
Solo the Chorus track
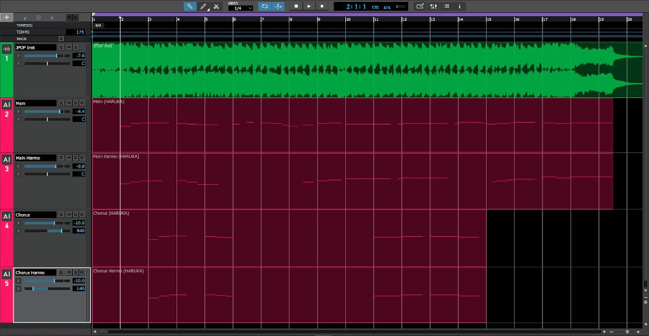pos(75,215)
